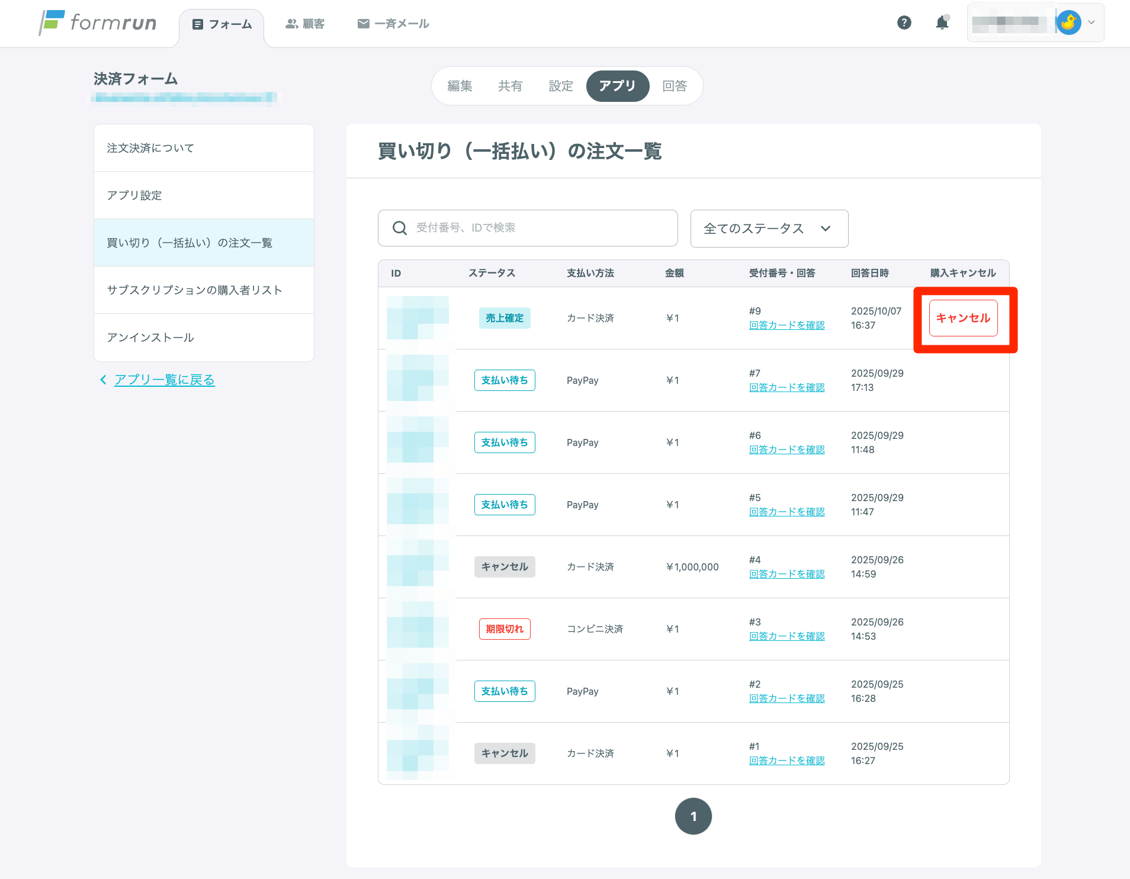This screenshot has height=879, width=1130.
Task: Click the search magnifier icon
Action: pyautogui.click(x=400, y=228)
